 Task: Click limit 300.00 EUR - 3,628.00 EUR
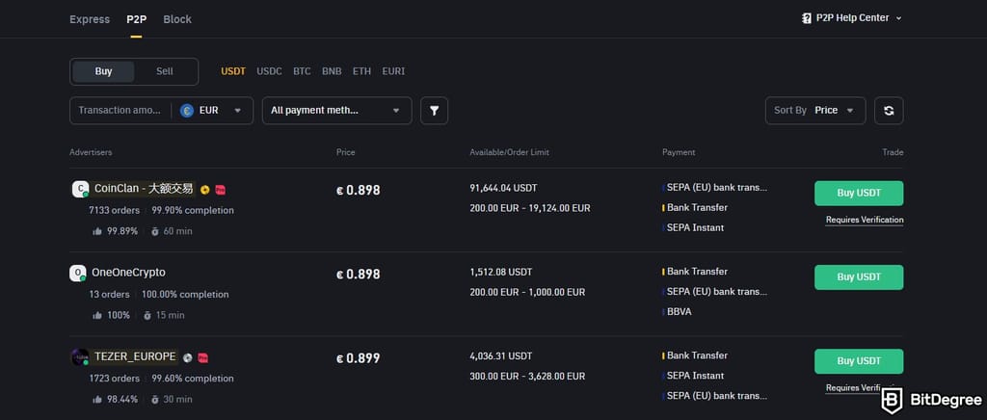[x=527, y=377]
